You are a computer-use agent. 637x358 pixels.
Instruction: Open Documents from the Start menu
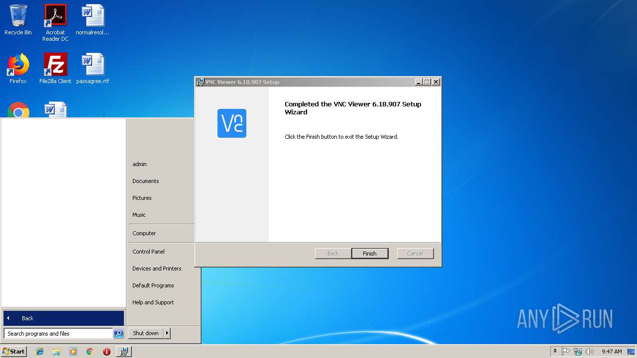coord(146,181)
